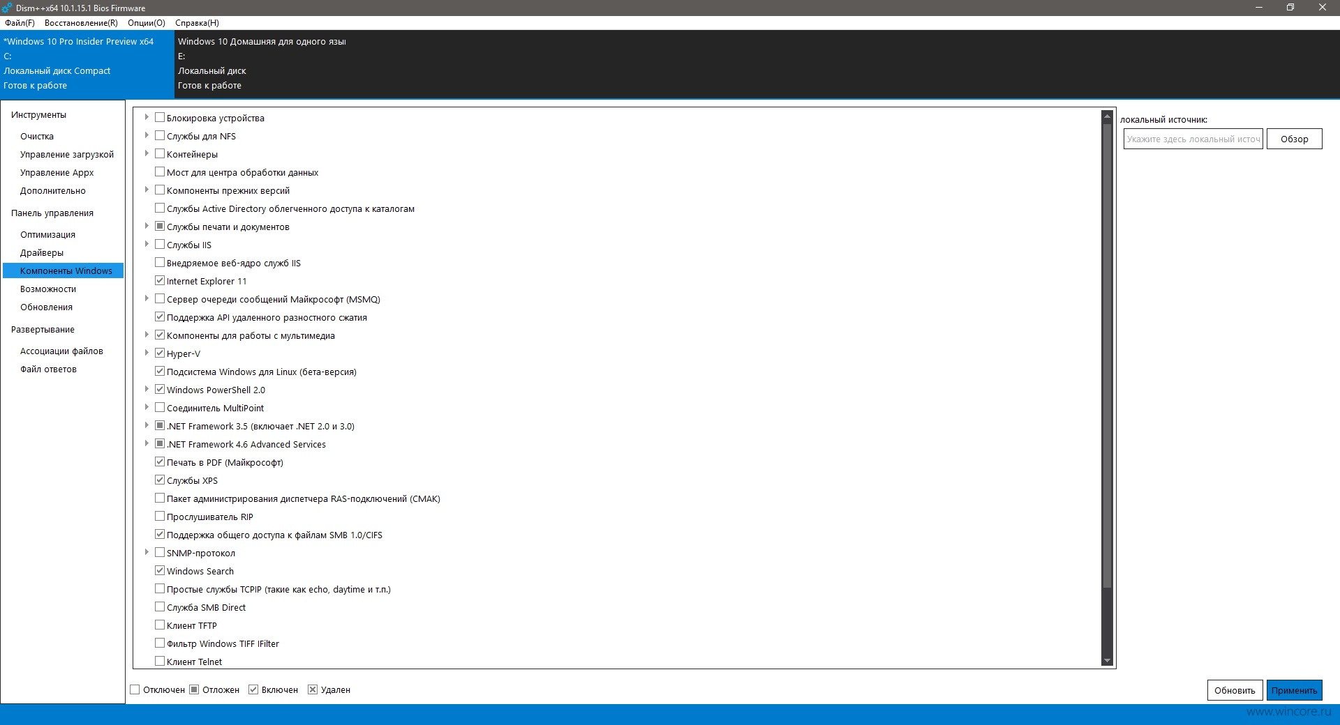The width and height of the screenshot is (1340, 725).
Task: Click the Обновить button
Action: [x=1235, y=690]
